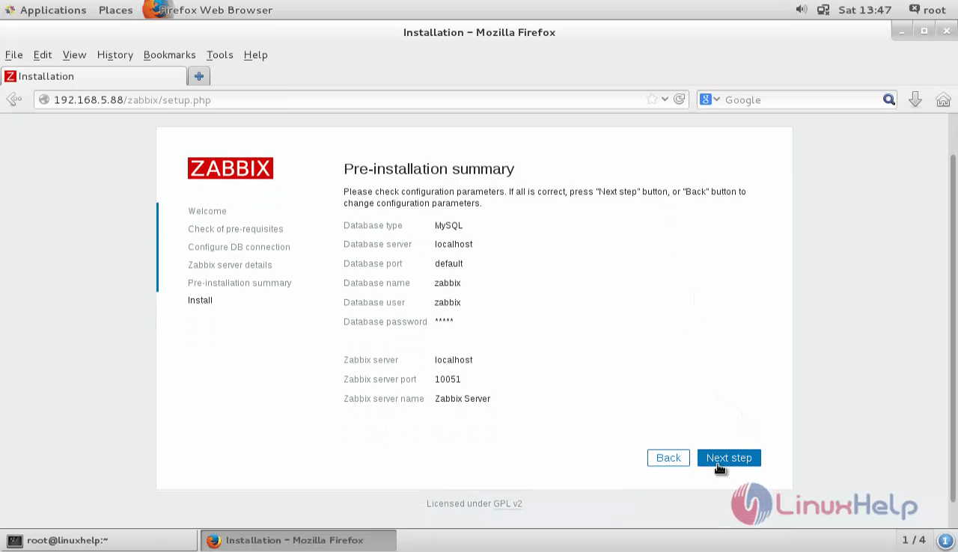
Task: Open the History menu
Action: point(115,55)
